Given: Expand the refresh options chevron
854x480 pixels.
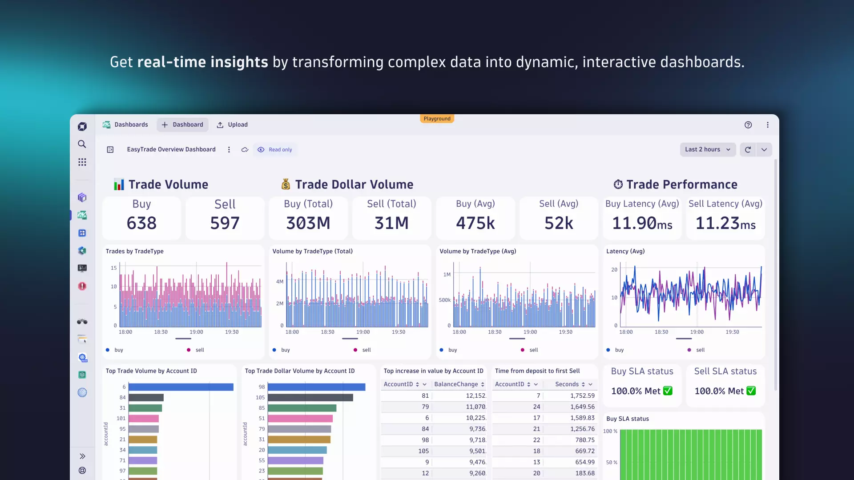Looking at the screenshot, I should point(764,150).
